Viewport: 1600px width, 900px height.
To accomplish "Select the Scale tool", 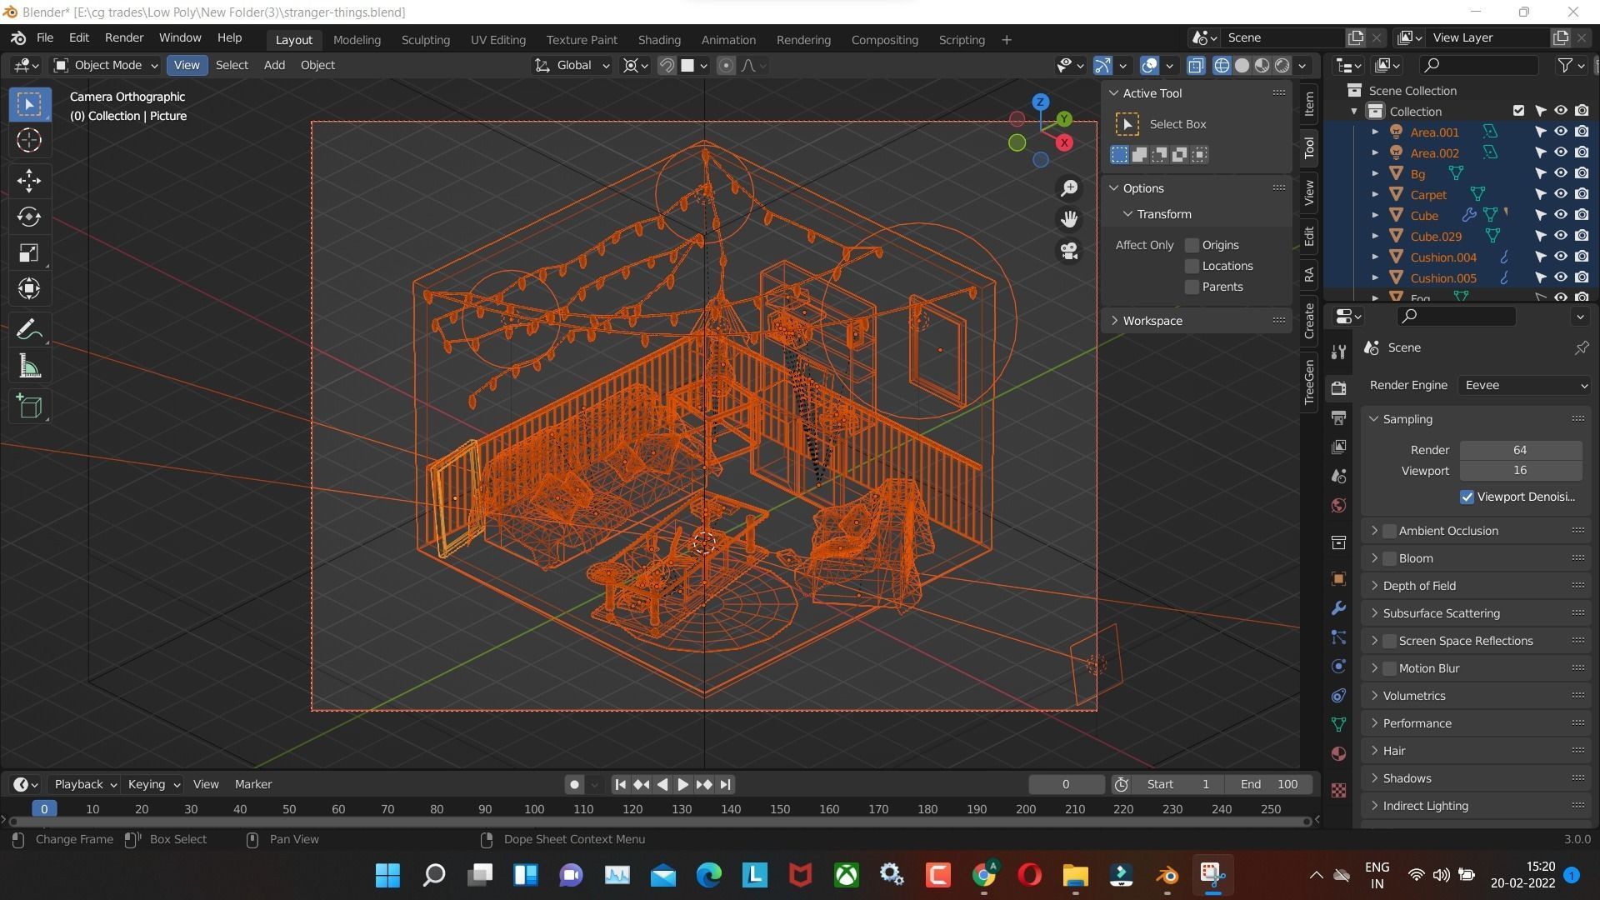I will [x=29, y=252].
